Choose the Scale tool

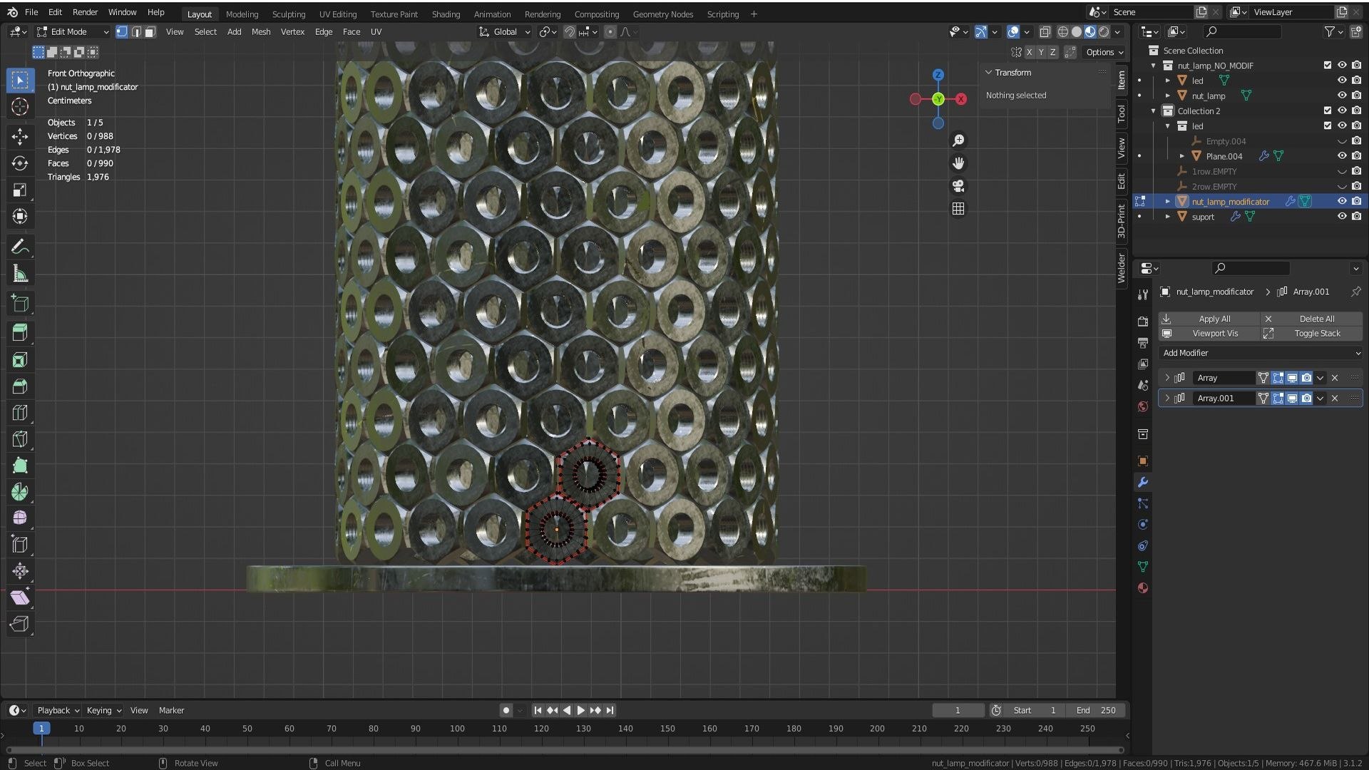pos(20,190)
